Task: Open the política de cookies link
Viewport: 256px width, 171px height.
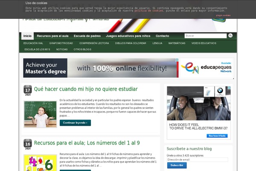Action: coord(148,11)
